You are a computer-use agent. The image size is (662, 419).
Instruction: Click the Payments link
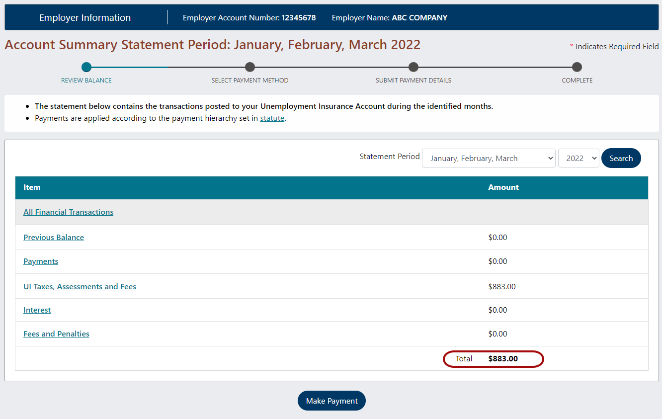(x=41, y=261)
